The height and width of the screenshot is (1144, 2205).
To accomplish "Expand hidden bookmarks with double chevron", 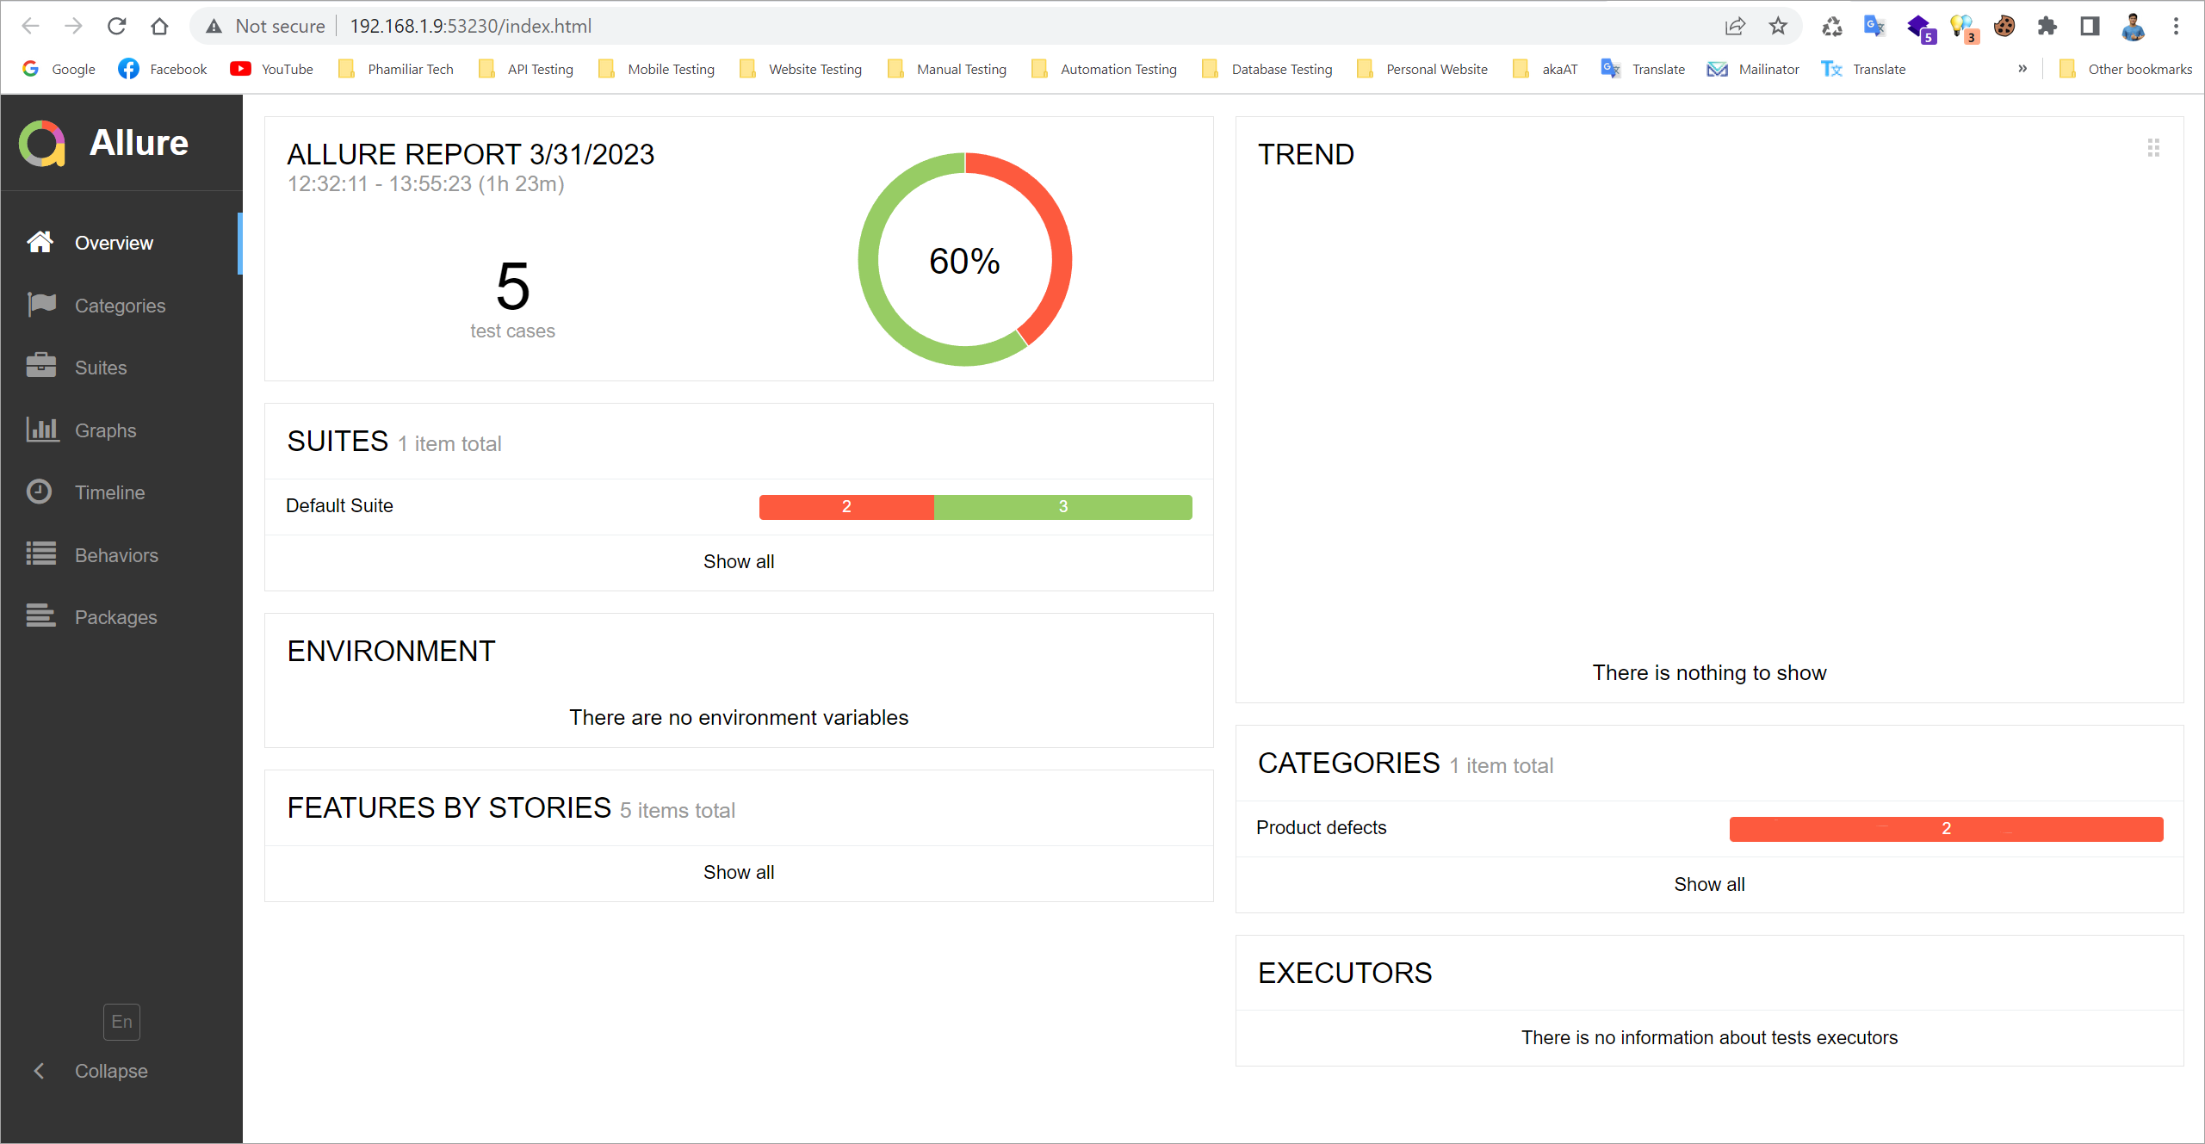I will 2022,69.
